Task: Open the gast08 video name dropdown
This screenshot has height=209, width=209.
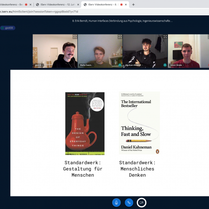Action: tap(39, 65)
